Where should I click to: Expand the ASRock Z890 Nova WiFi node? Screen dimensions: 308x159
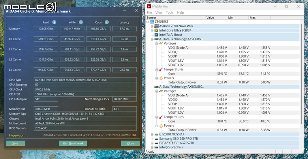[152, 26]
